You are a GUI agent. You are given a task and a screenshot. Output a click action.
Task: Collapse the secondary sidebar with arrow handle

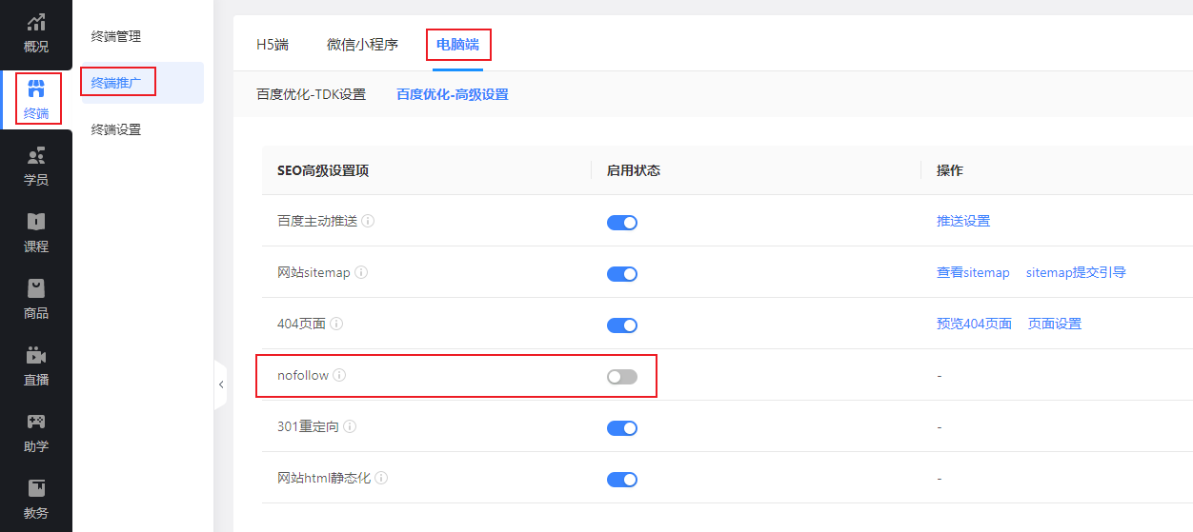click(220, 384)
